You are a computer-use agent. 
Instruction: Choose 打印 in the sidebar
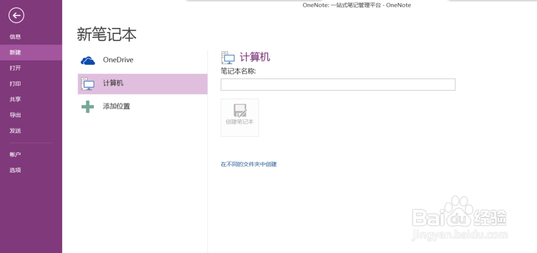tap(16, 84)
